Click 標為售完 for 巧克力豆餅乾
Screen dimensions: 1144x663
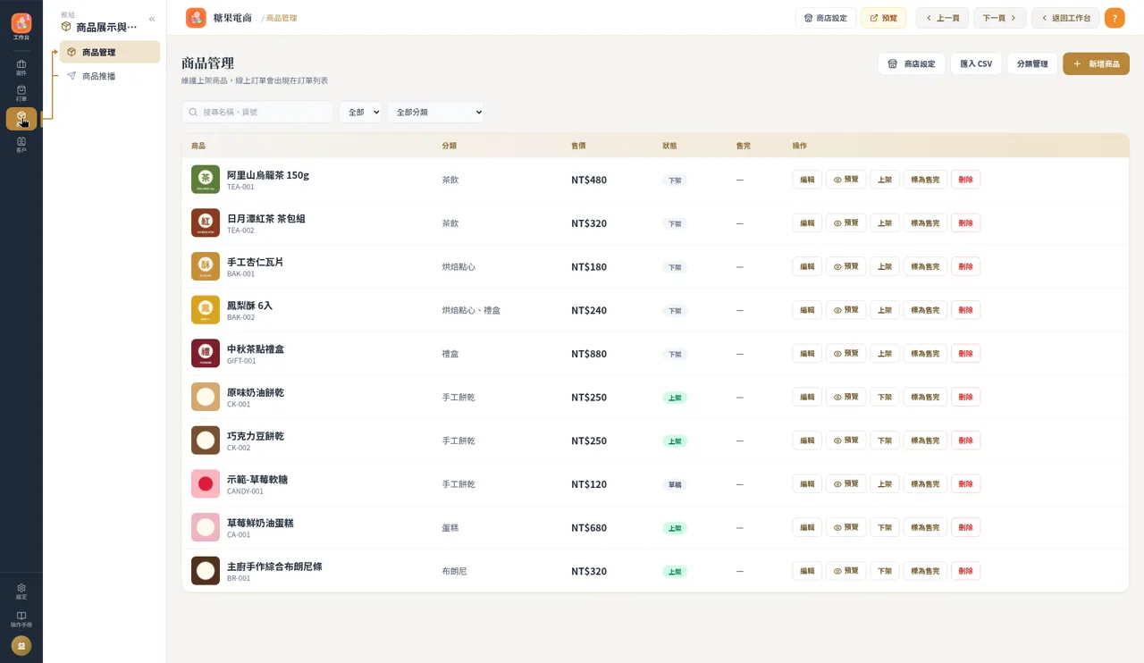(x=925, y=441)
